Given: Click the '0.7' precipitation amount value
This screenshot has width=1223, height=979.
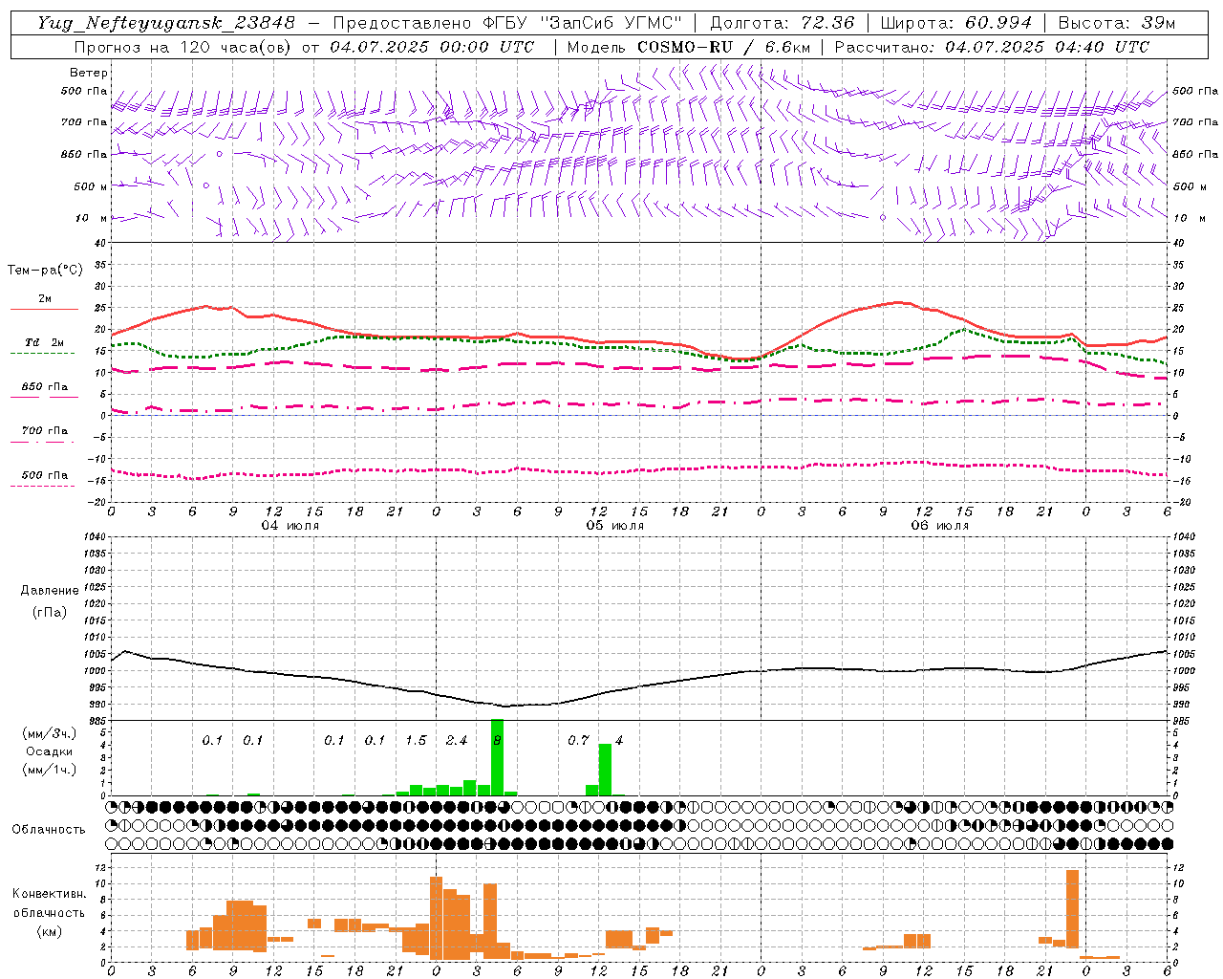Looking at the screenshot, I should pos(578,740).
